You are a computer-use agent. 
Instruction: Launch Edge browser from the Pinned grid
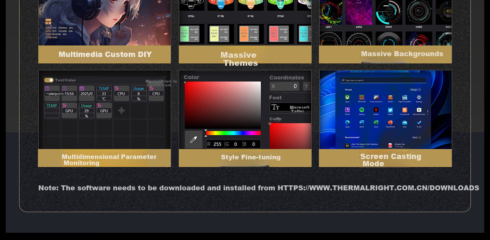pyautogui.click(x=347, y=123)
